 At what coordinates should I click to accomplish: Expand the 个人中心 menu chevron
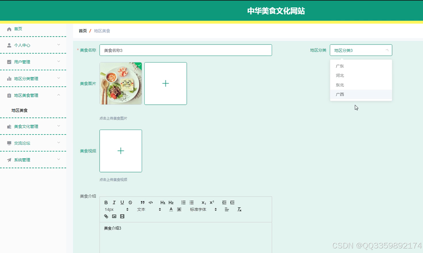coord(59,45)
